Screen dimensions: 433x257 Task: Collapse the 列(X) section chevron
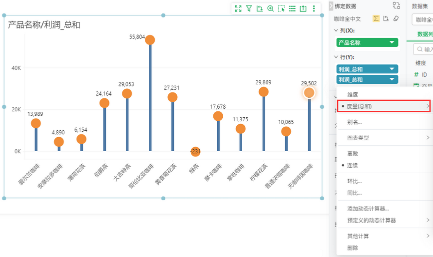(336, 30)
